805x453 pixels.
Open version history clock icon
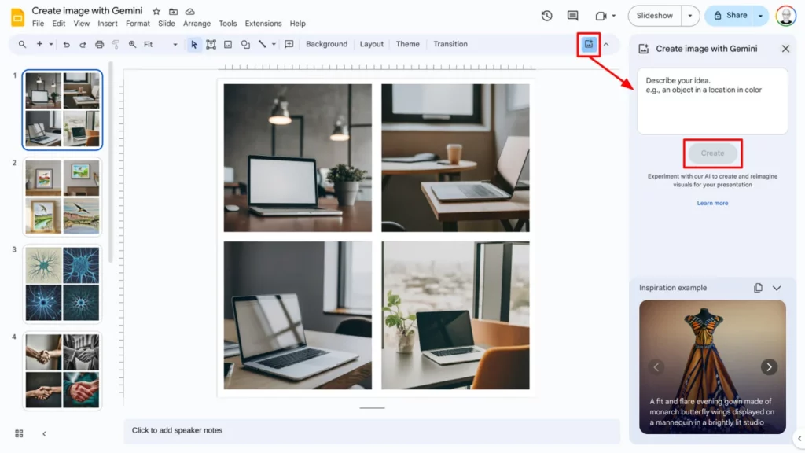547,16
